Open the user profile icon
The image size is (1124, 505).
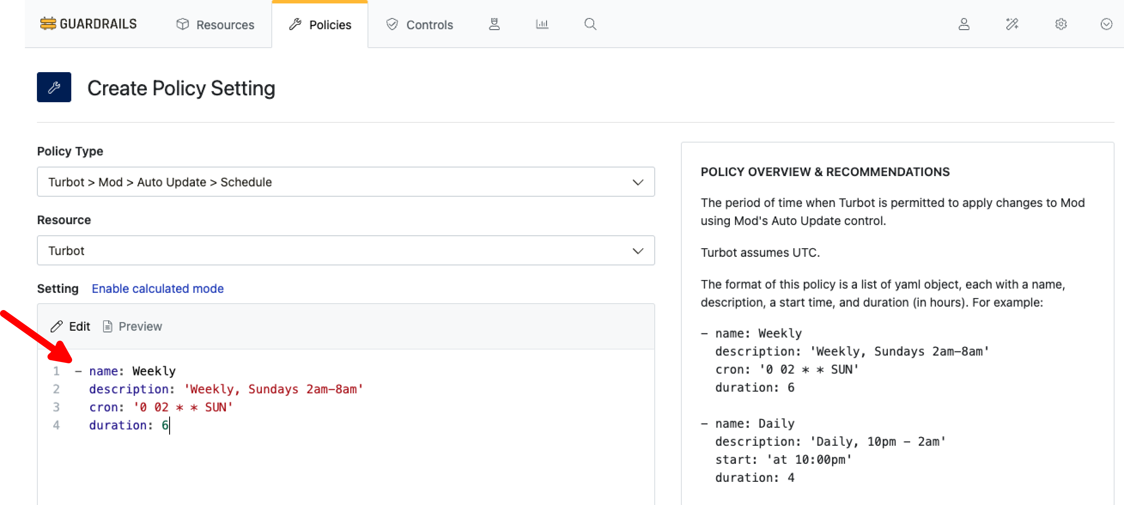963,24
